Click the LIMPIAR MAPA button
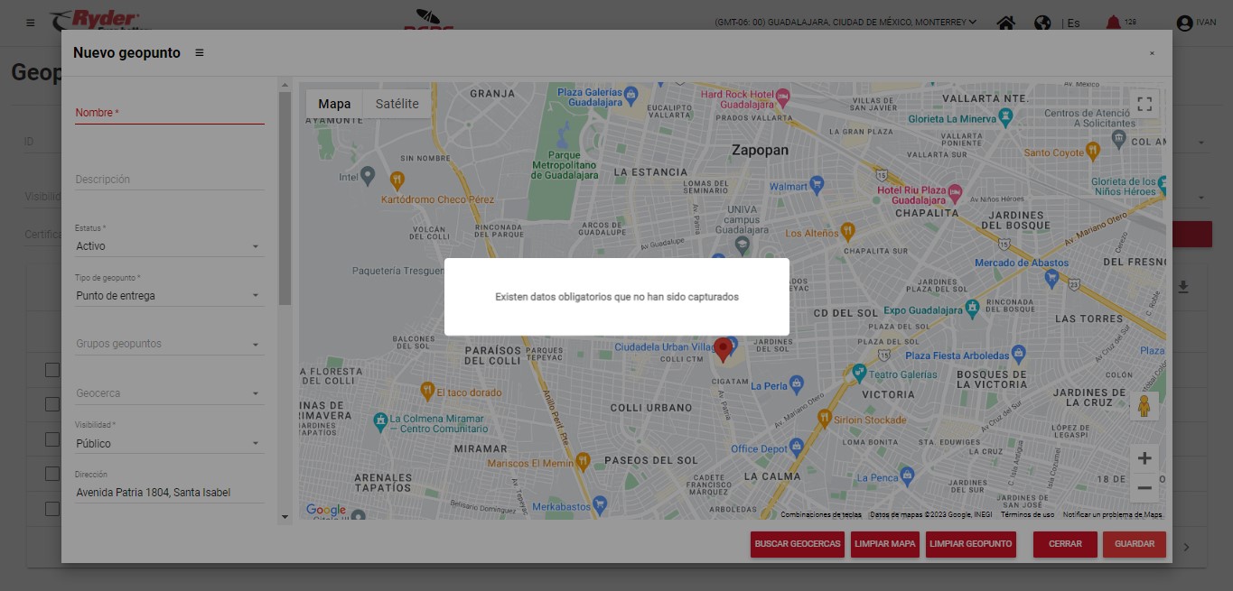 click(x=885, y=544)
